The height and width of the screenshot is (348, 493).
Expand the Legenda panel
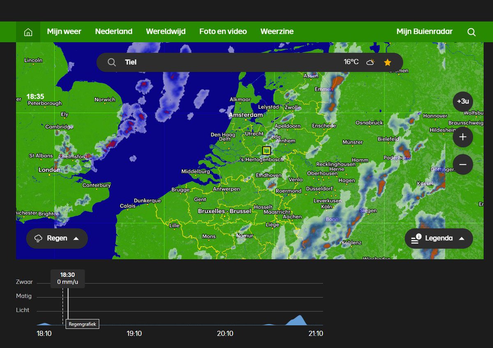coord(439,238)
